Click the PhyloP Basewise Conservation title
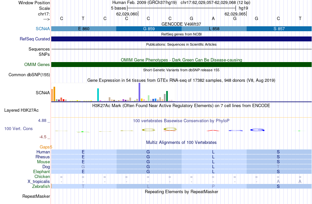The image size is (312, 204). point(181,121)
